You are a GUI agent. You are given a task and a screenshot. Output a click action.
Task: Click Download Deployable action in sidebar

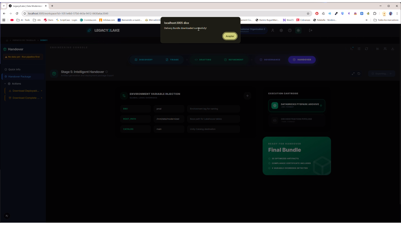pos(26,91)
